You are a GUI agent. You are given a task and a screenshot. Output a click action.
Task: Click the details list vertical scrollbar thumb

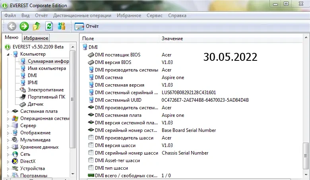[306, 156]
